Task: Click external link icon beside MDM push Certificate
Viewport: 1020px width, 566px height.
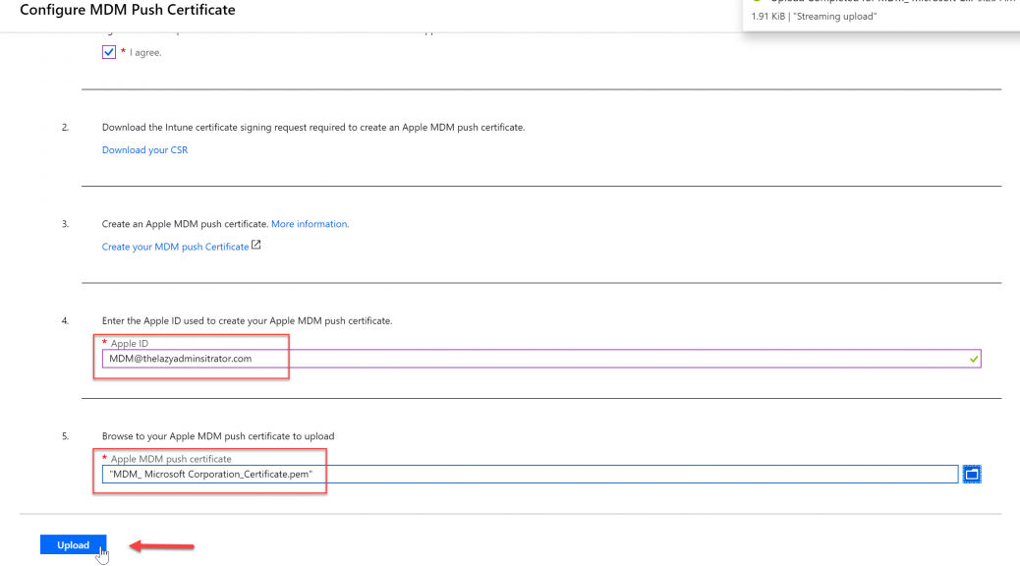Action: click(x=256, y=246)
